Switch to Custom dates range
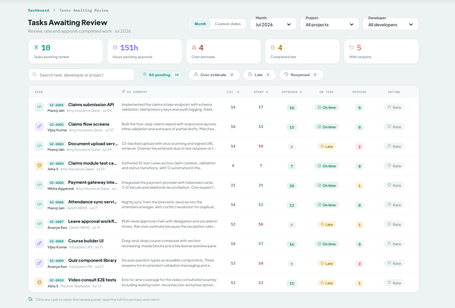 point(228,24)
